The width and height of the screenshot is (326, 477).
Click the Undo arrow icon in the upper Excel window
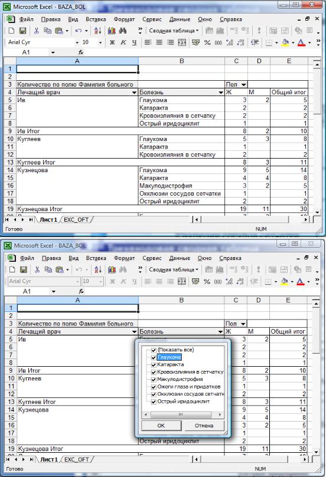[79, 31]
